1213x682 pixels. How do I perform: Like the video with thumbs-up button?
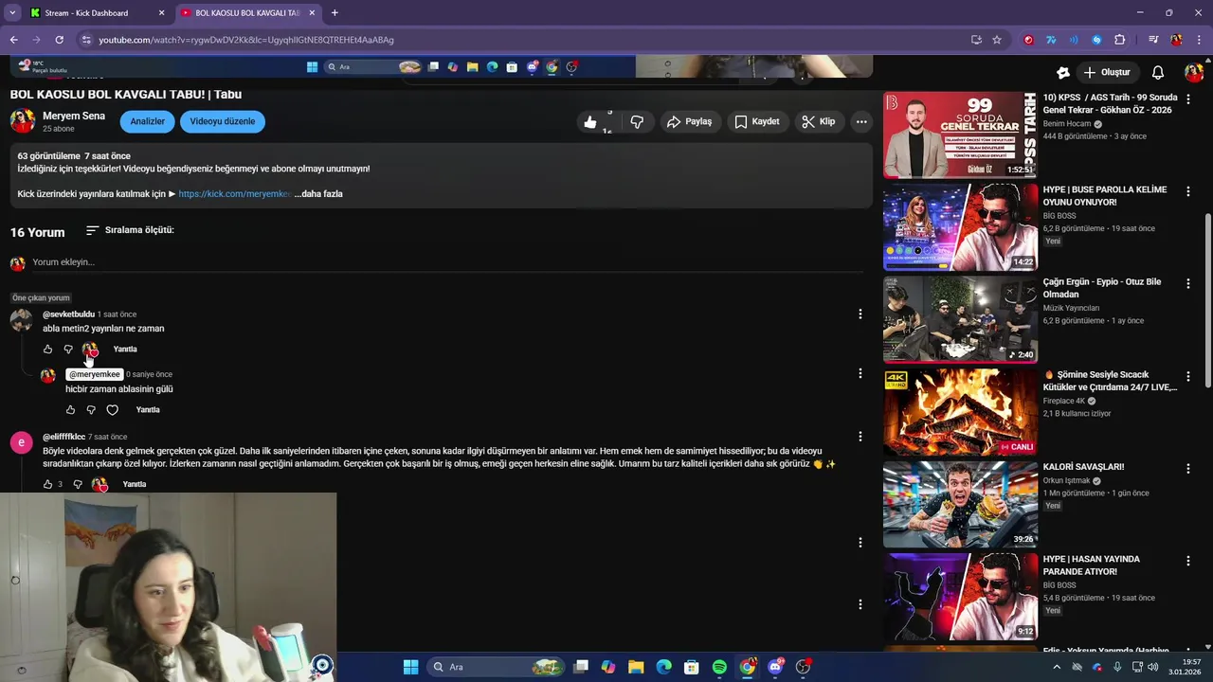pyautogui.click(x=590, y=122)
